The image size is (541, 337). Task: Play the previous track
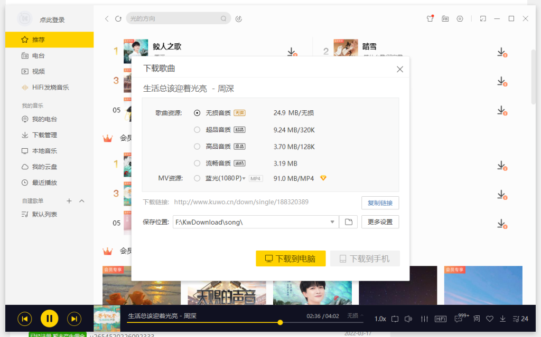[25, 319]
